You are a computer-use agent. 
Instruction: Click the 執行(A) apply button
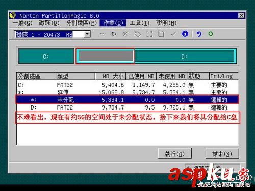click(x=175, y=154)
